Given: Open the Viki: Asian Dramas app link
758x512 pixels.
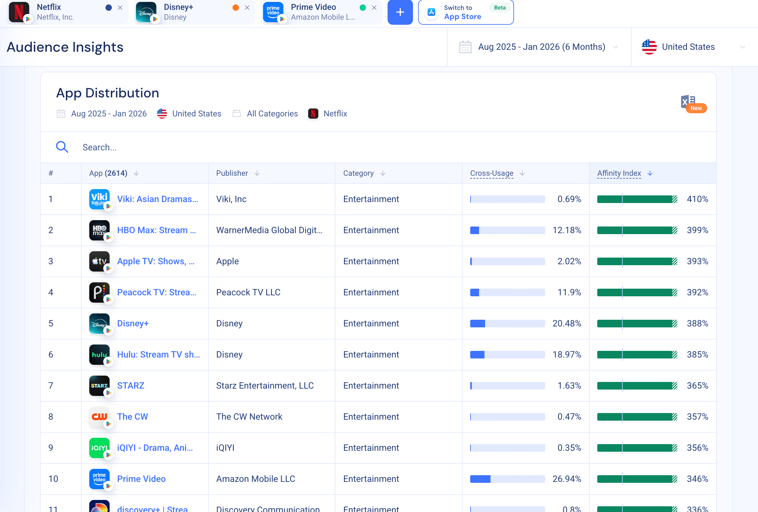Looking at the screenshot, I should point(158,199).
